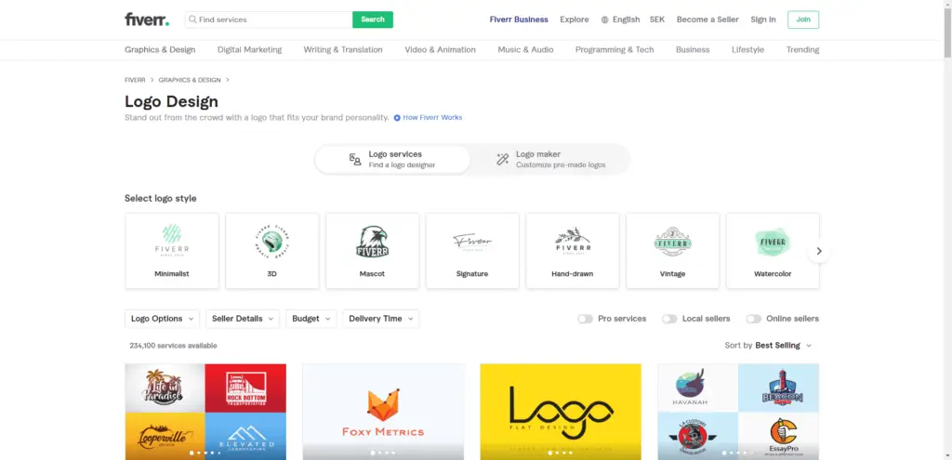Expand the Delivery Time filter

pyautogui.click(x=380, y=319)
